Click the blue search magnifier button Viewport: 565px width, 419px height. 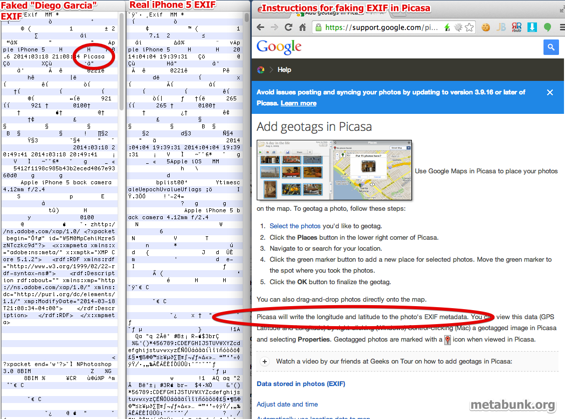pyautogui.click(x=551, y=47)
